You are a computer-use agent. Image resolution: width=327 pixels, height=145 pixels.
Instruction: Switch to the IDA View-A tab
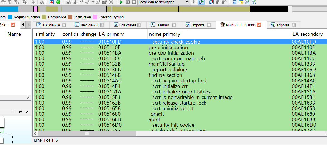click(51, 25)
